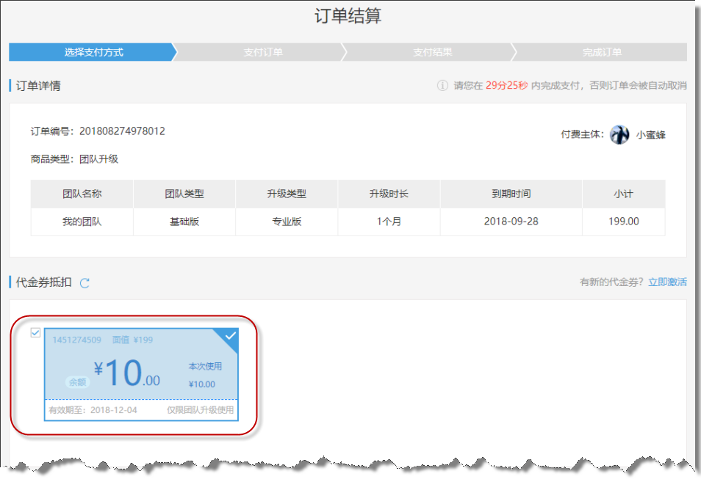Select the 支付结果 step

[x=432, y=52]
